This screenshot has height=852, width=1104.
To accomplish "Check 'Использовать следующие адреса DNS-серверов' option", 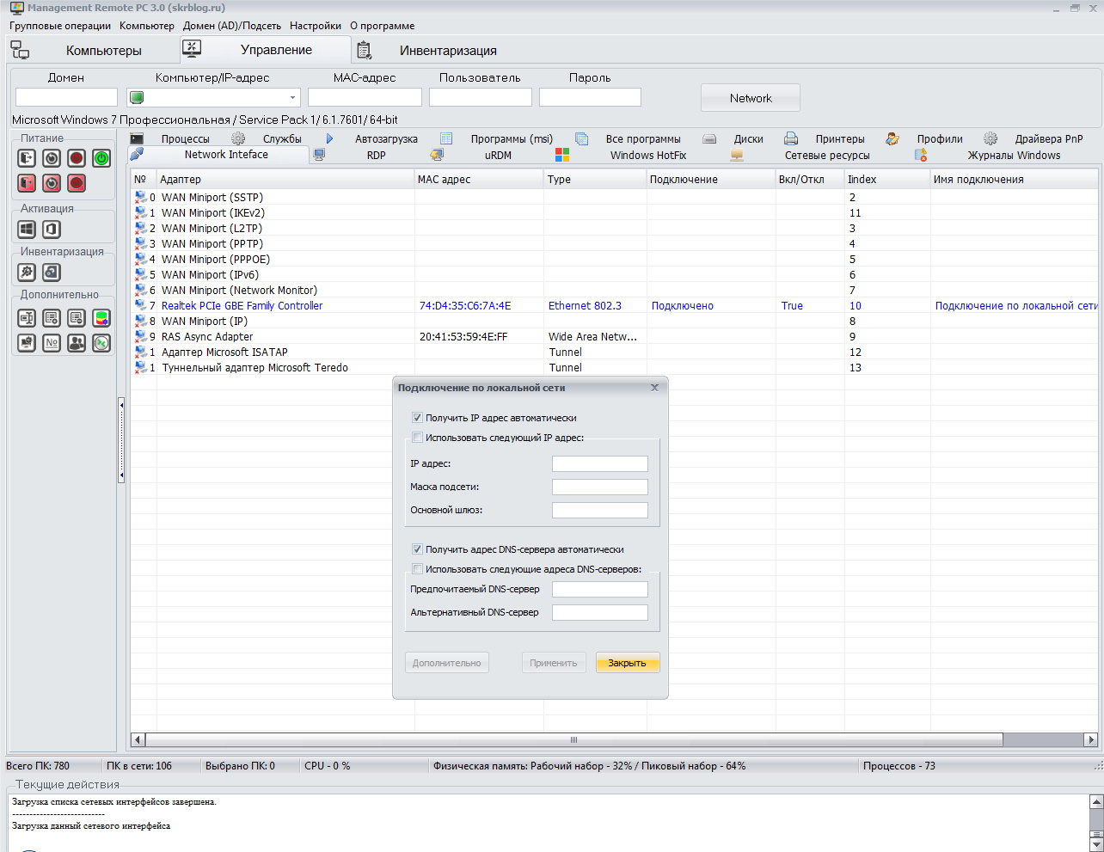I will (417, 569).
